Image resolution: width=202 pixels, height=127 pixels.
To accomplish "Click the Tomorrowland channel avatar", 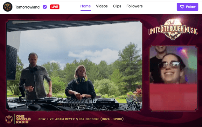I will pos(8,7).
